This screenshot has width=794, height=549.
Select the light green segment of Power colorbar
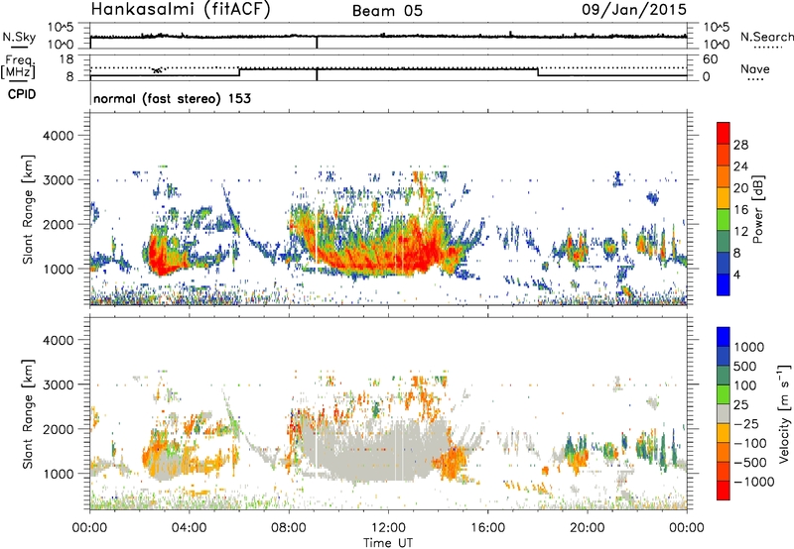click(724, 220)
